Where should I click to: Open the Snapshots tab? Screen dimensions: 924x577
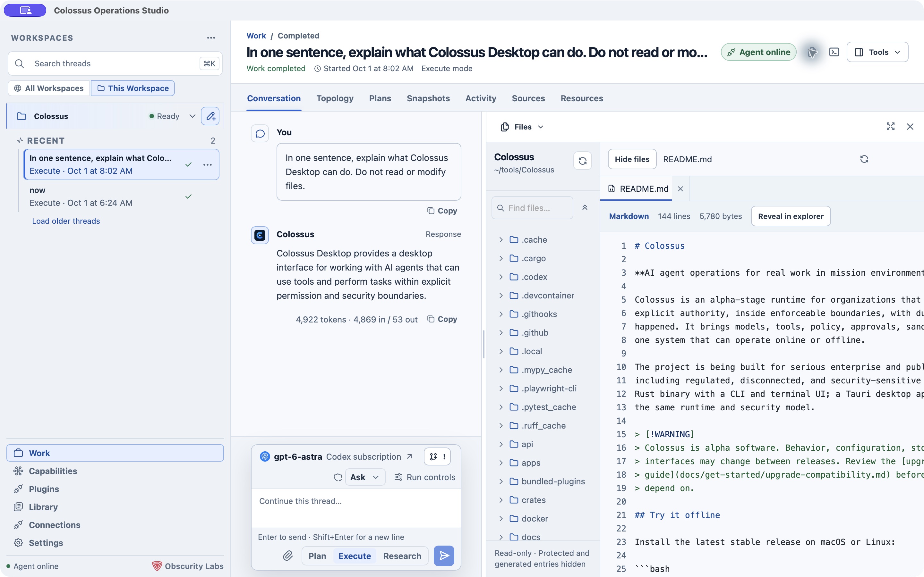[428, 98]
